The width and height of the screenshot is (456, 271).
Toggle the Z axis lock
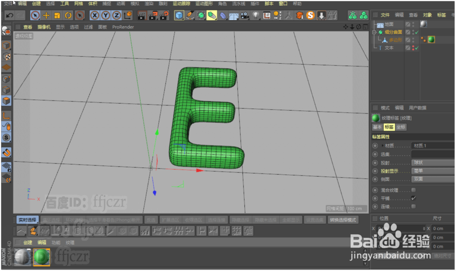(x=116, y=15)
